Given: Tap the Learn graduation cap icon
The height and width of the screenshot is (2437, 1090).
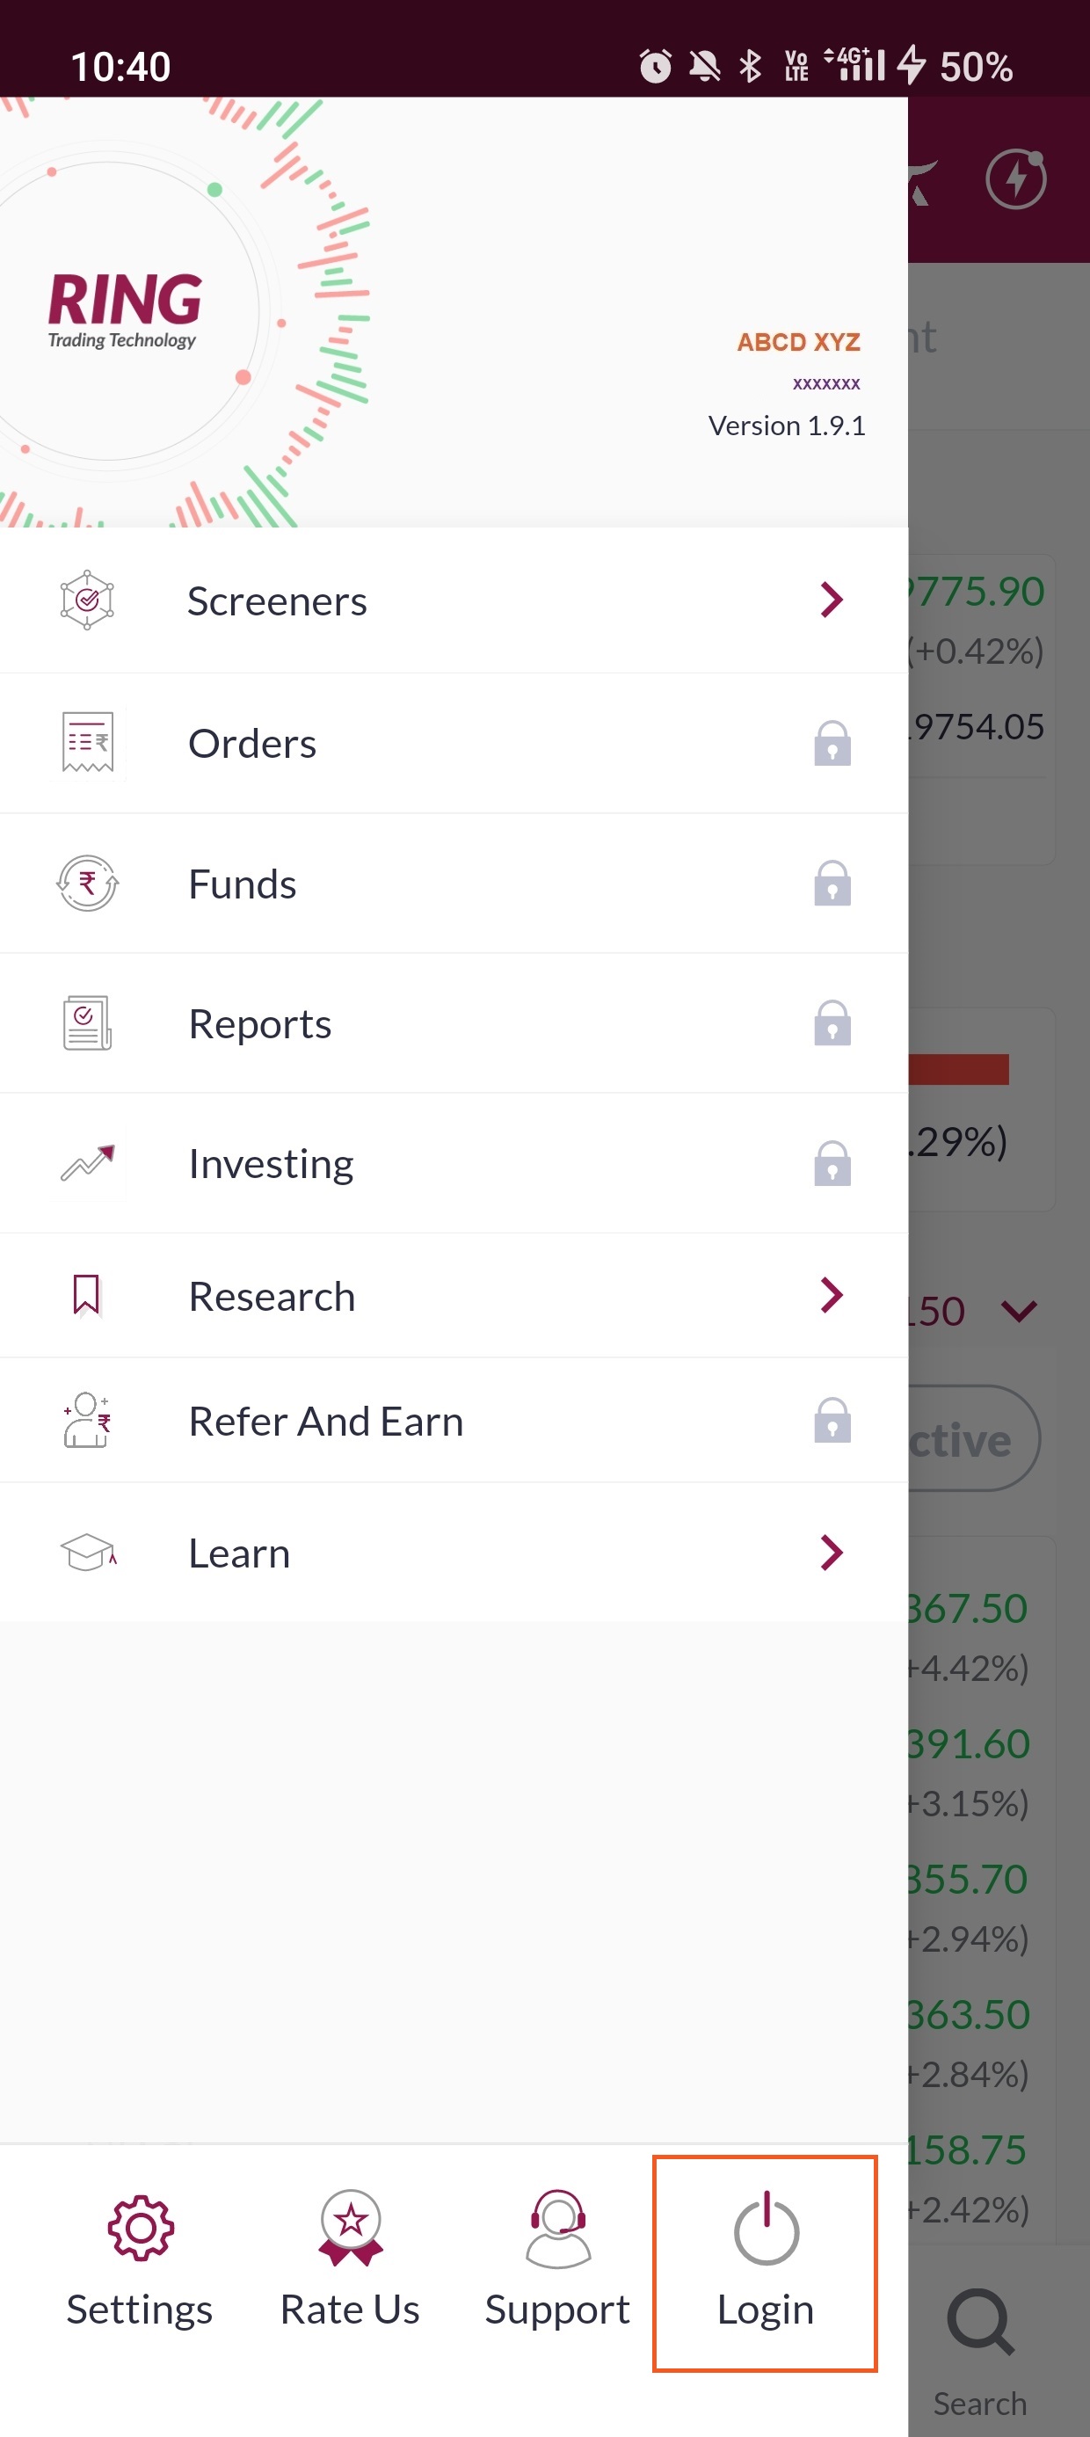Looking at the screenshot, I should 87,1553.
